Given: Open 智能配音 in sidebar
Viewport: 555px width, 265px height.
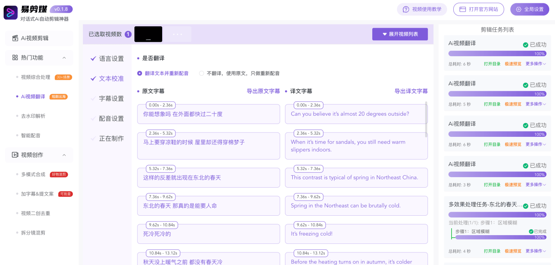Looking at the screenshot, I should (31, 135).
